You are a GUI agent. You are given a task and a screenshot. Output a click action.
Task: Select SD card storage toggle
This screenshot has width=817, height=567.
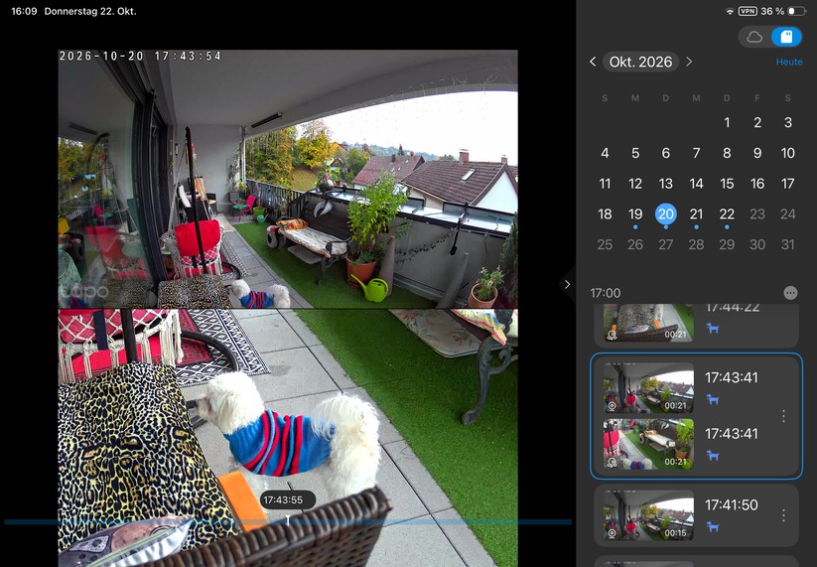pyautogui.click(x=786, y=37)
